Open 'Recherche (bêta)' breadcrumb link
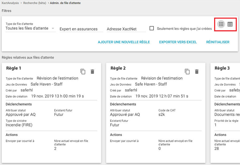The image size is (240, 165). point(34,3)
